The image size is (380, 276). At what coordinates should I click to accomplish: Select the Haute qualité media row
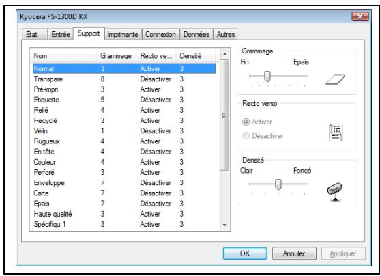tap(124, 214)
